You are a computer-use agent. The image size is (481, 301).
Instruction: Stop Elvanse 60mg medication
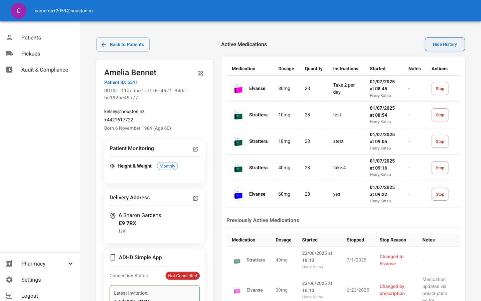tap(440, 194)
